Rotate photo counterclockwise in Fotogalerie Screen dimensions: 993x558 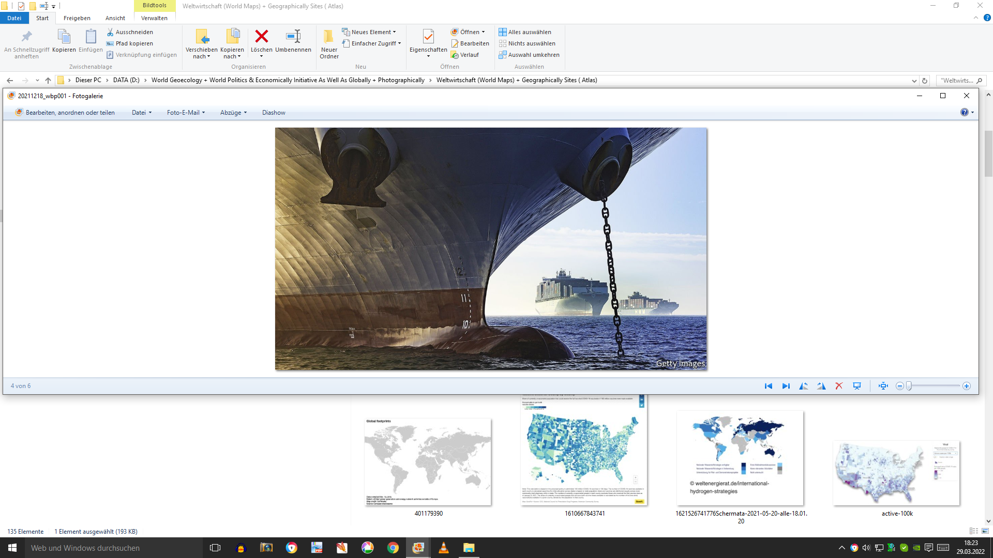(x=804, y=386)
